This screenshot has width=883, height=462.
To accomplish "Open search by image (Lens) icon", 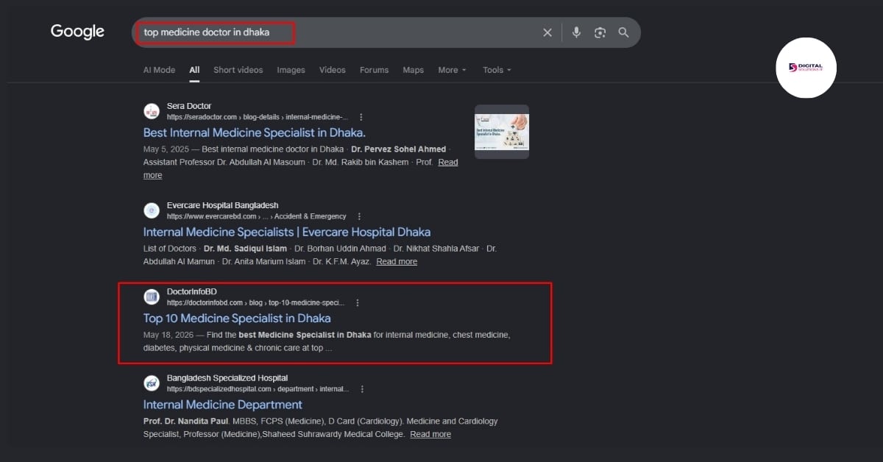I will pos(600,32).
